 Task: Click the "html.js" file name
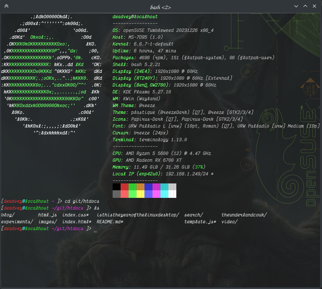coord(47,215)
